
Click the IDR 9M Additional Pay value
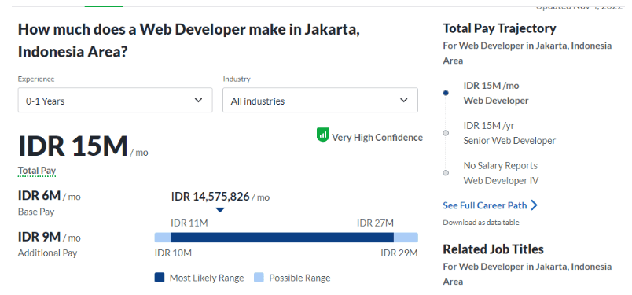point(39,237)
